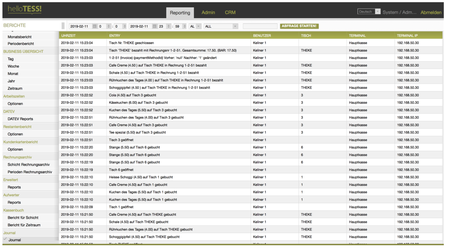This screenshot has height=249, width=452.
Task: Click the ABFRAGE STARTEN! button
Action: 299,26
